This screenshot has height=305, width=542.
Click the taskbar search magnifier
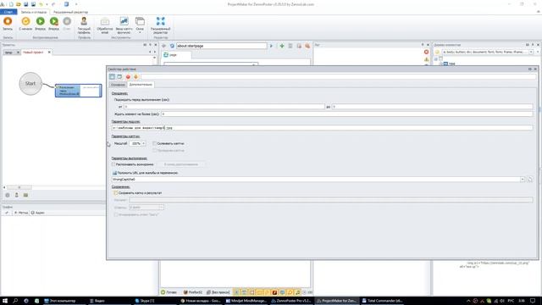click(x=15, y=301)
